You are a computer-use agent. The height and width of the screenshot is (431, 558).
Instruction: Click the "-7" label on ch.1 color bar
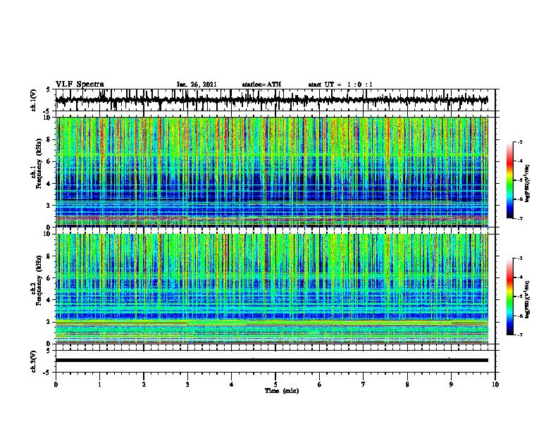520,218
